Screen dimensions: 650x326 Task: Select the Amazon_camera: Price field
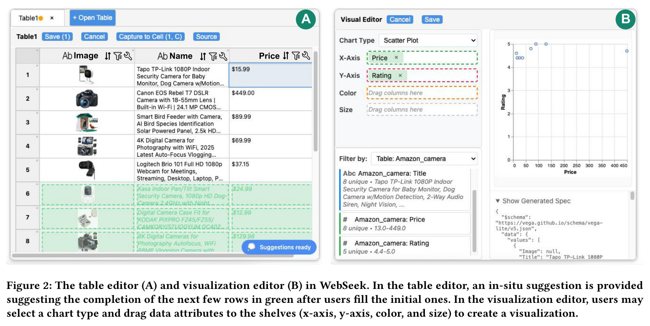pos(405,224)
